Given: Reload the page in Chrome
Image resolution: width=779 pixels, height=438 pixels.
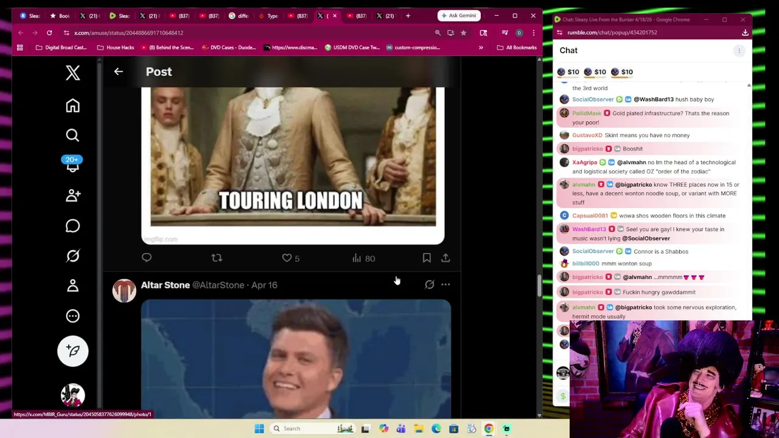Looking at the screenshot, I should 49,33.
